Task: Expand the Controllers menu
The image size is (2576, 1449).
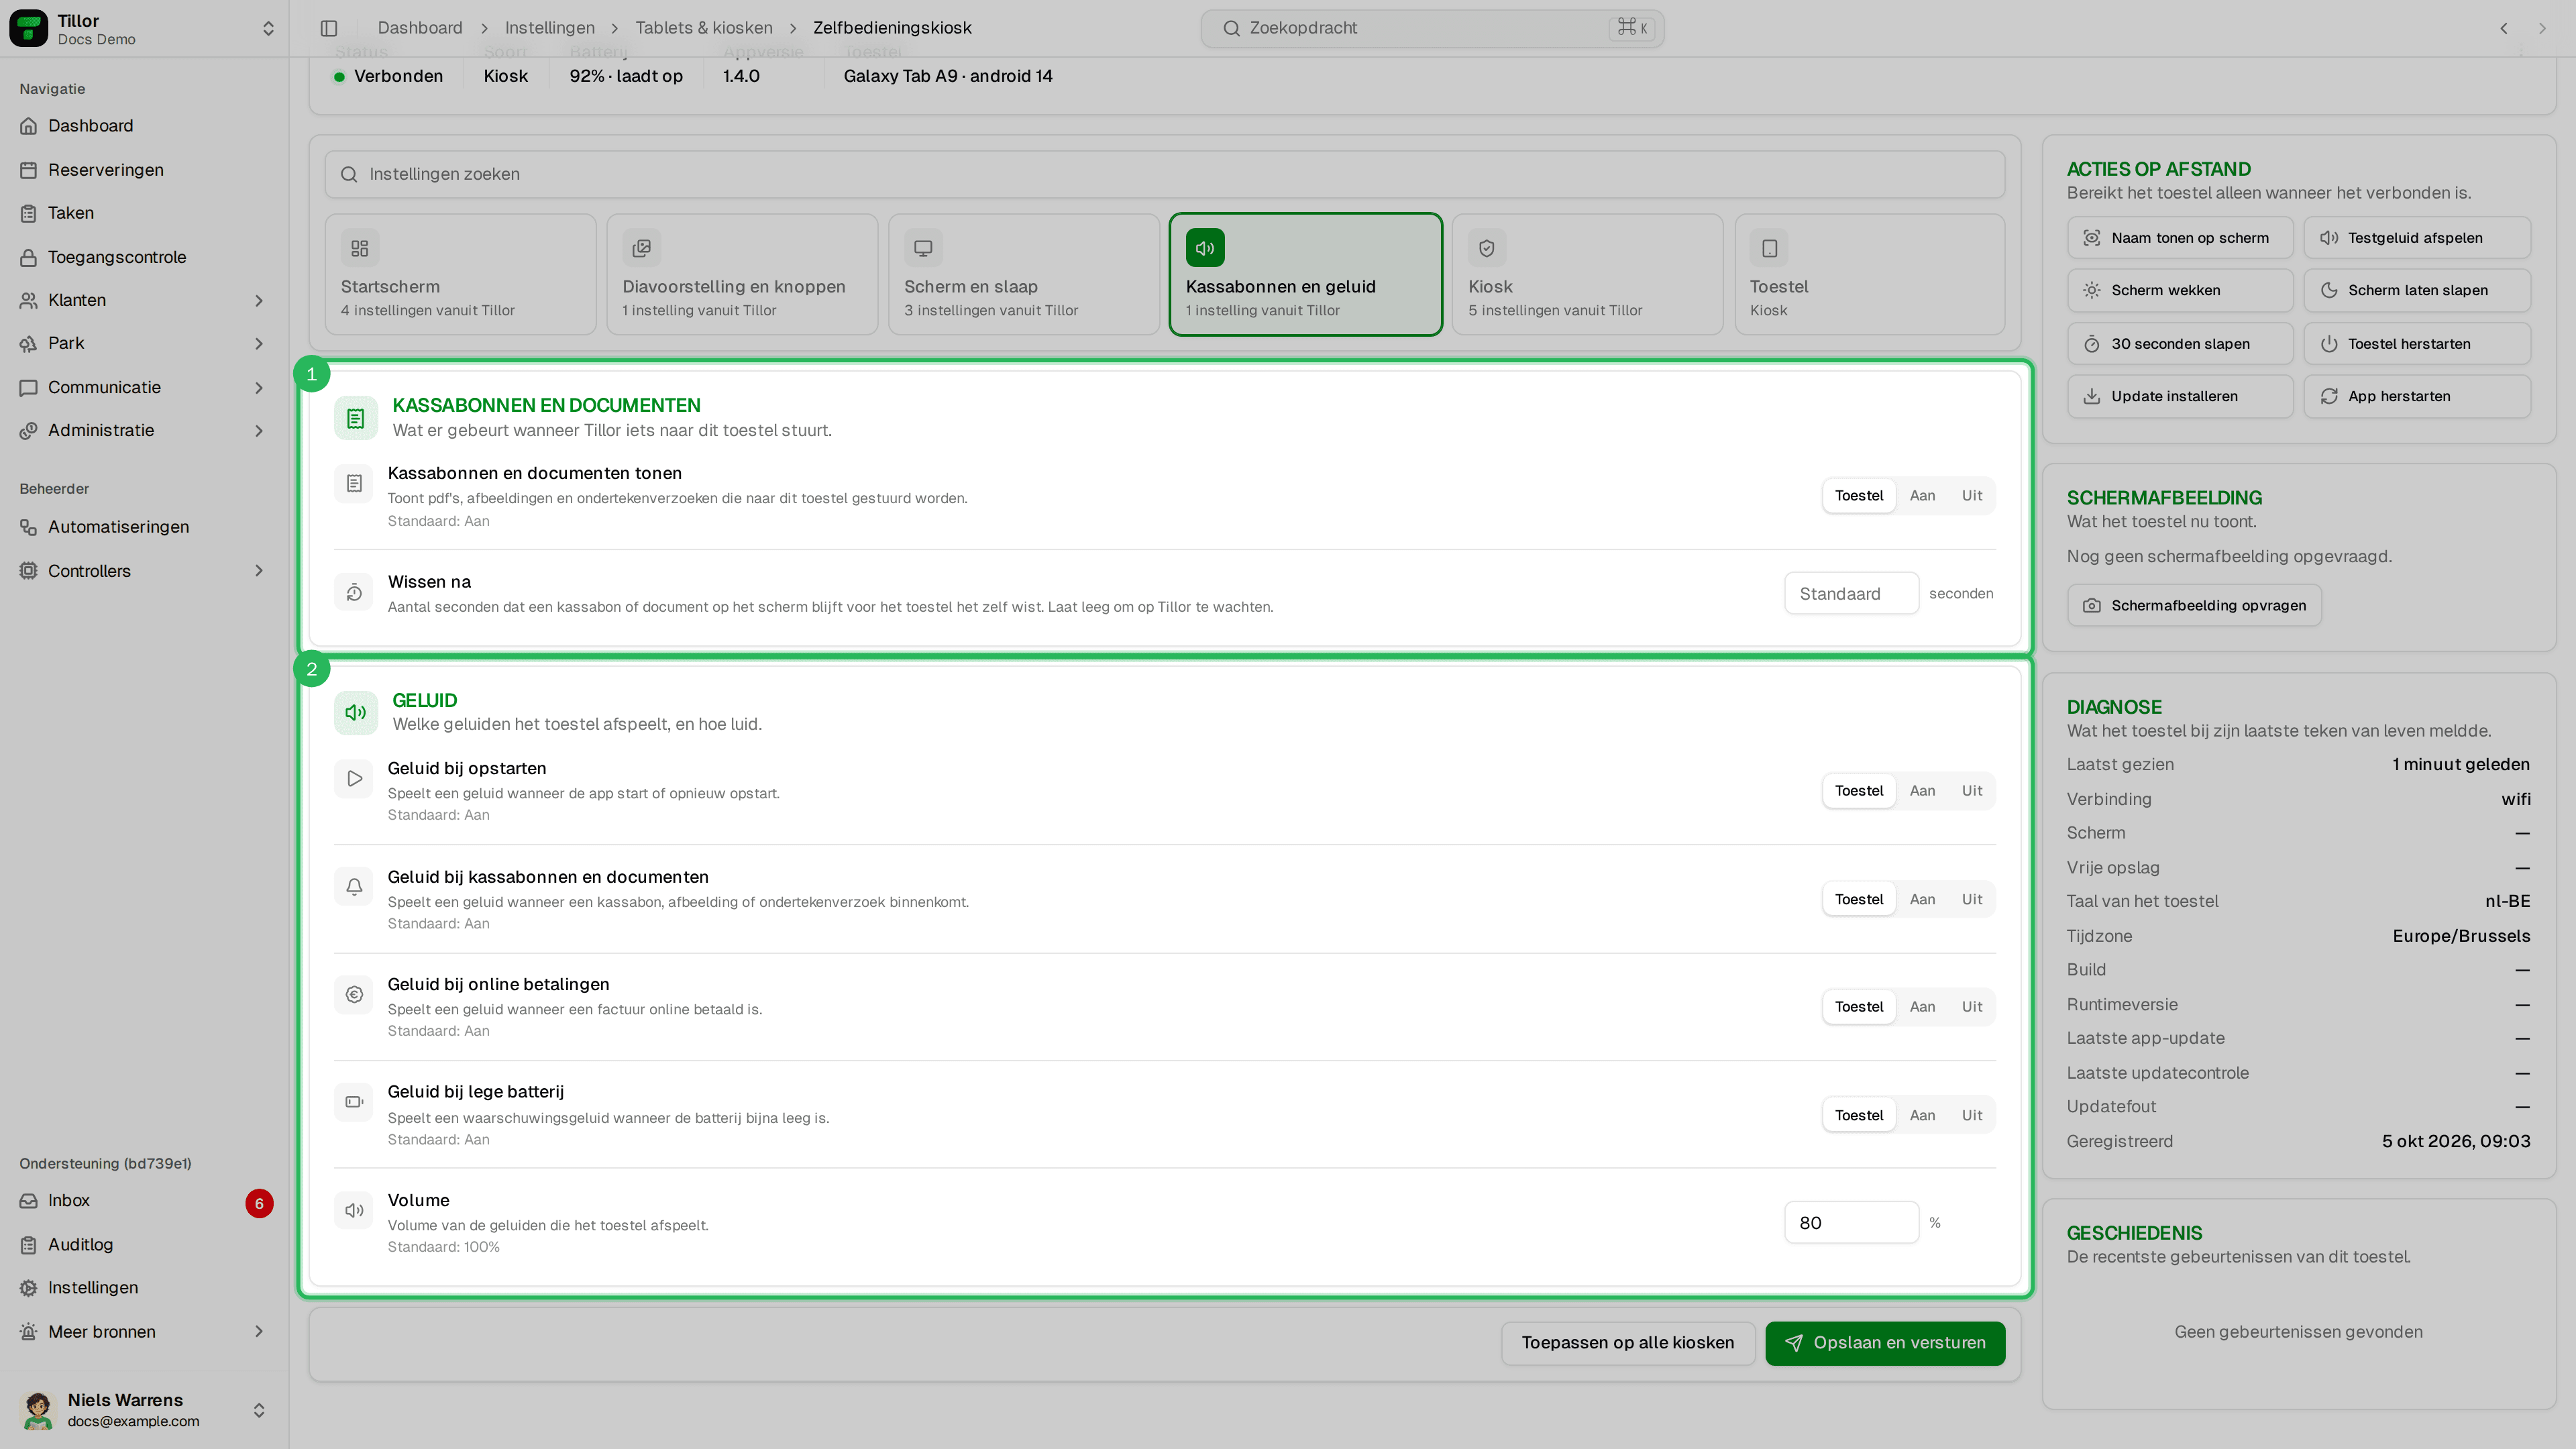Action: pos(145,571)
